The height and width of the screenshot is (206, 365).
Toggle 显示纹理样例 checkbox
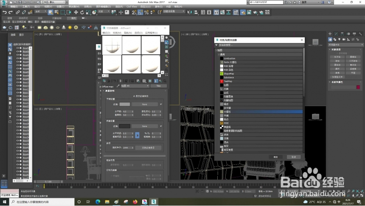click(134, 96)
